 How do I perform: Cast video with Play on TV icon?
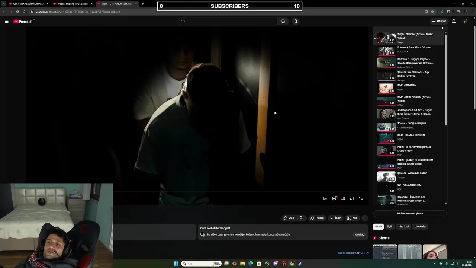coord(352,198)
